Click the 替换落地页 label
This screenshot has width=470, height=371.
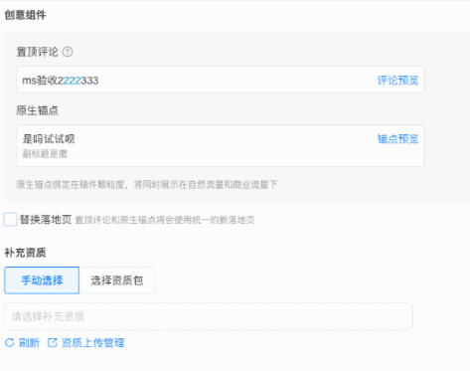pos(46,220)
